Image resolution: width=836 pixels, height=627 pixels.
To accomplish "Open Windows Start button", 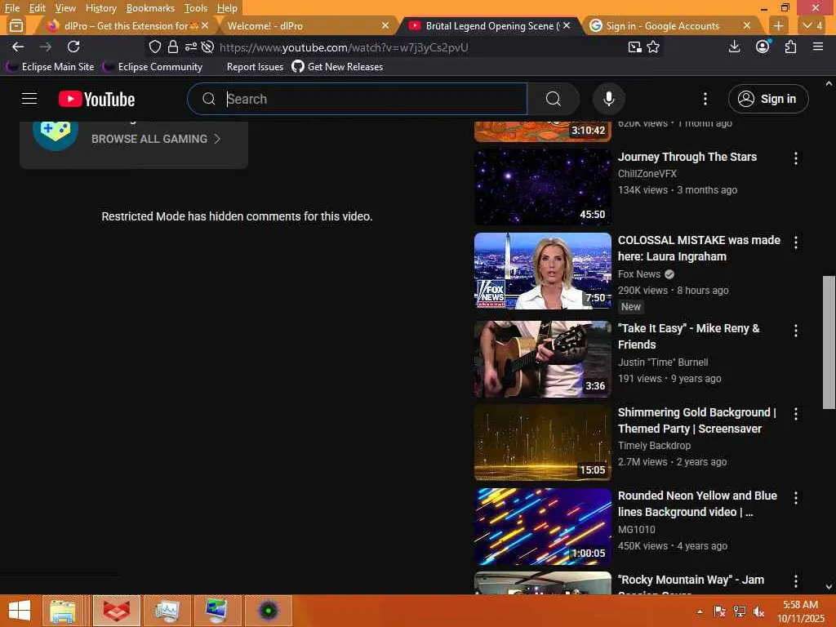I will [x=20, y=611].
